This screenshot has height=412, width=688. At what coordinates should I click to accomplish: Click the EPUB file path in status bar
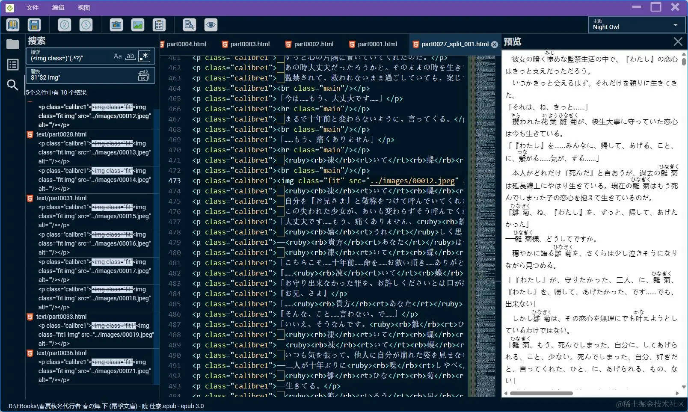pyautogui.click(x=106, y=406)
